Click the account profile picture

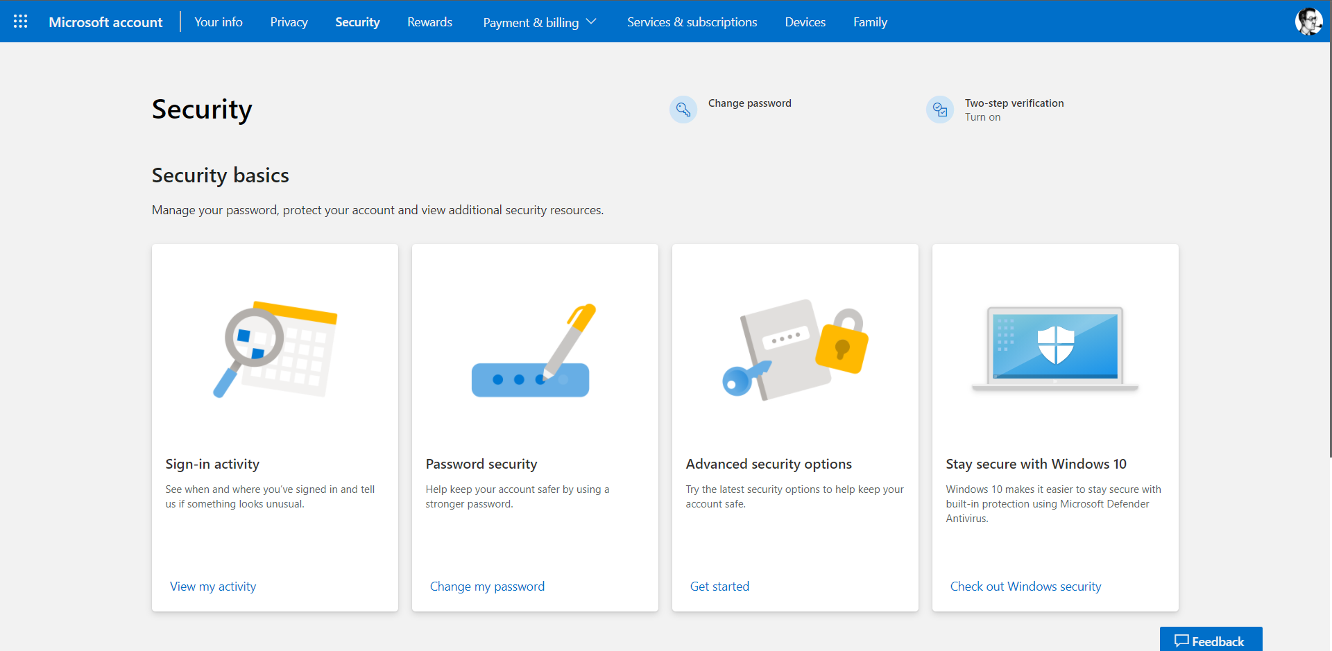point(1308,21)
